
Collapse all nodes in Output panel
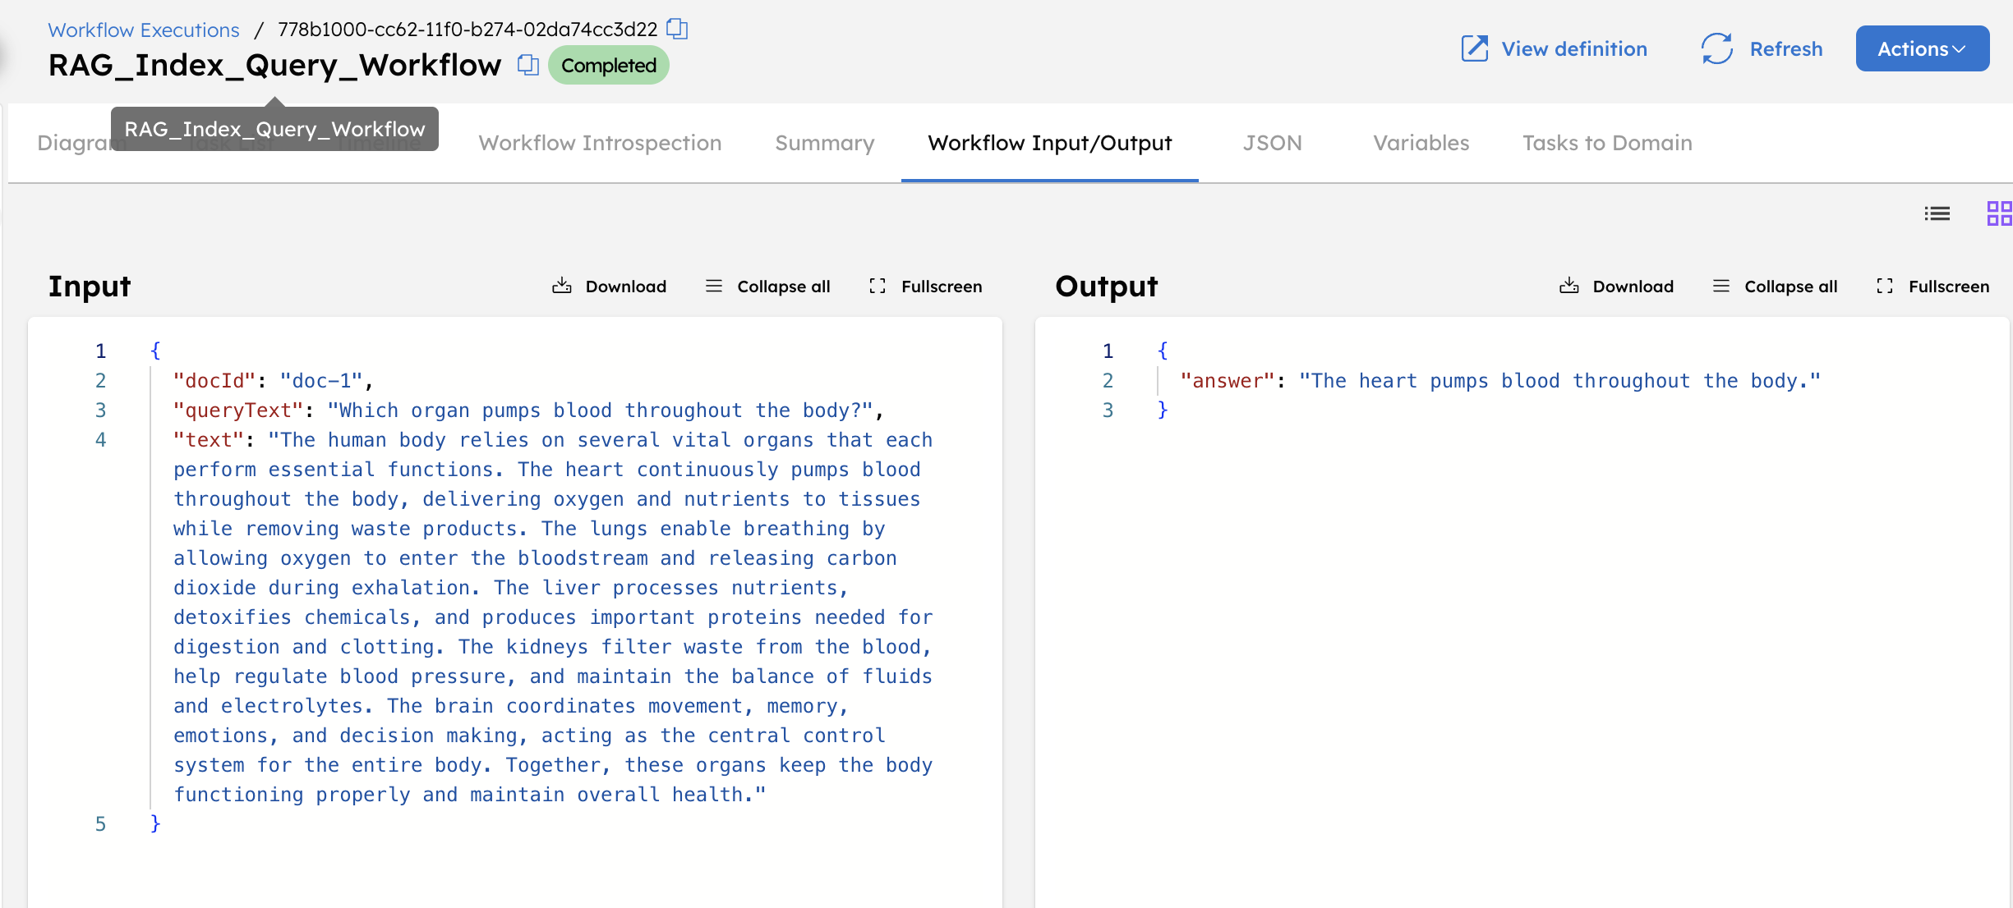(x=1775, y=286)
